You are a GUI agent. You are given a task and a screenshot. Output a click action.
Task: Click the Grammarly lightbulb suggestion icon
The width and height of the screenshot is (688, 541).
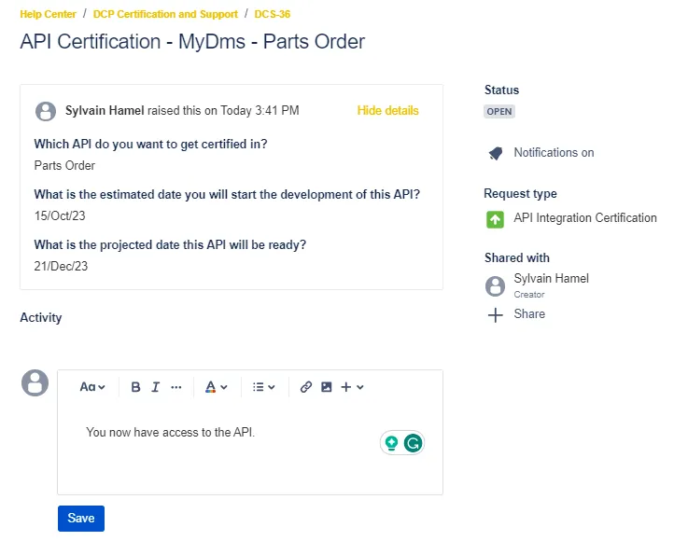(x=391, y=443)
